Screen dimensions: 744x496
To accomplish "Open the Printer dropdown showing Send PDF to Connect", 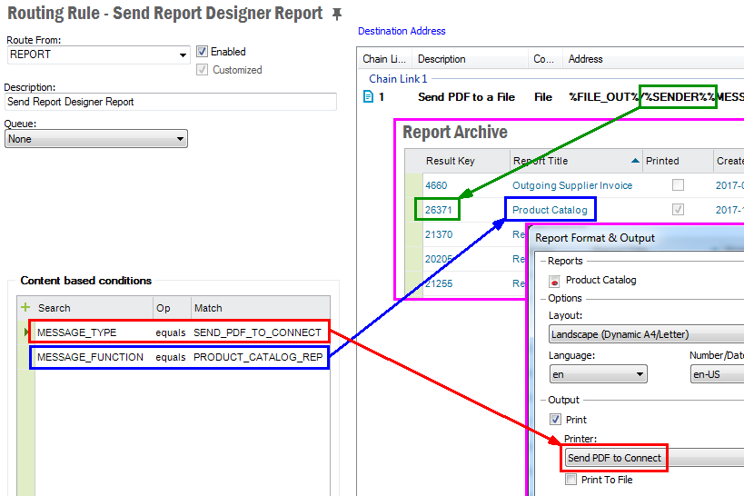I will pos(654,458).
